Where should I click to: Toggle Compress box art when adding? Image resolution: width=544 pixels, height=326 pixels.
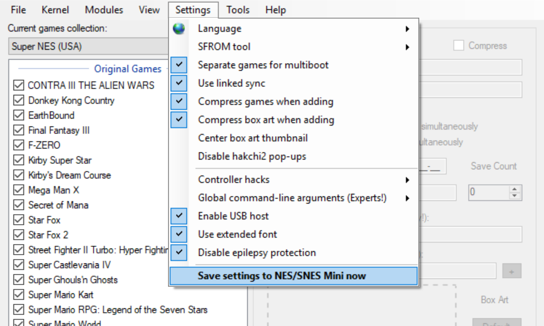(293, 120)
